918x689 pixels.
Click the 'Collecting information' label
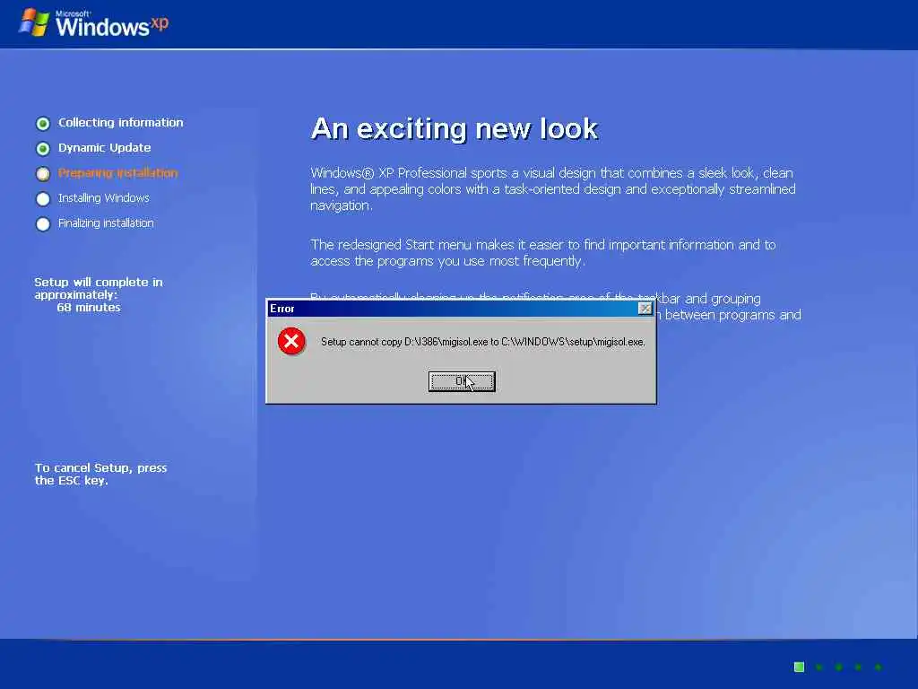[x=121, y=122]
